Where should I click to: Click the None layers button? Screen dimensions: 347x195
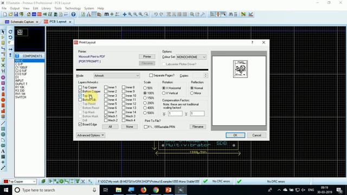point(130,127)
